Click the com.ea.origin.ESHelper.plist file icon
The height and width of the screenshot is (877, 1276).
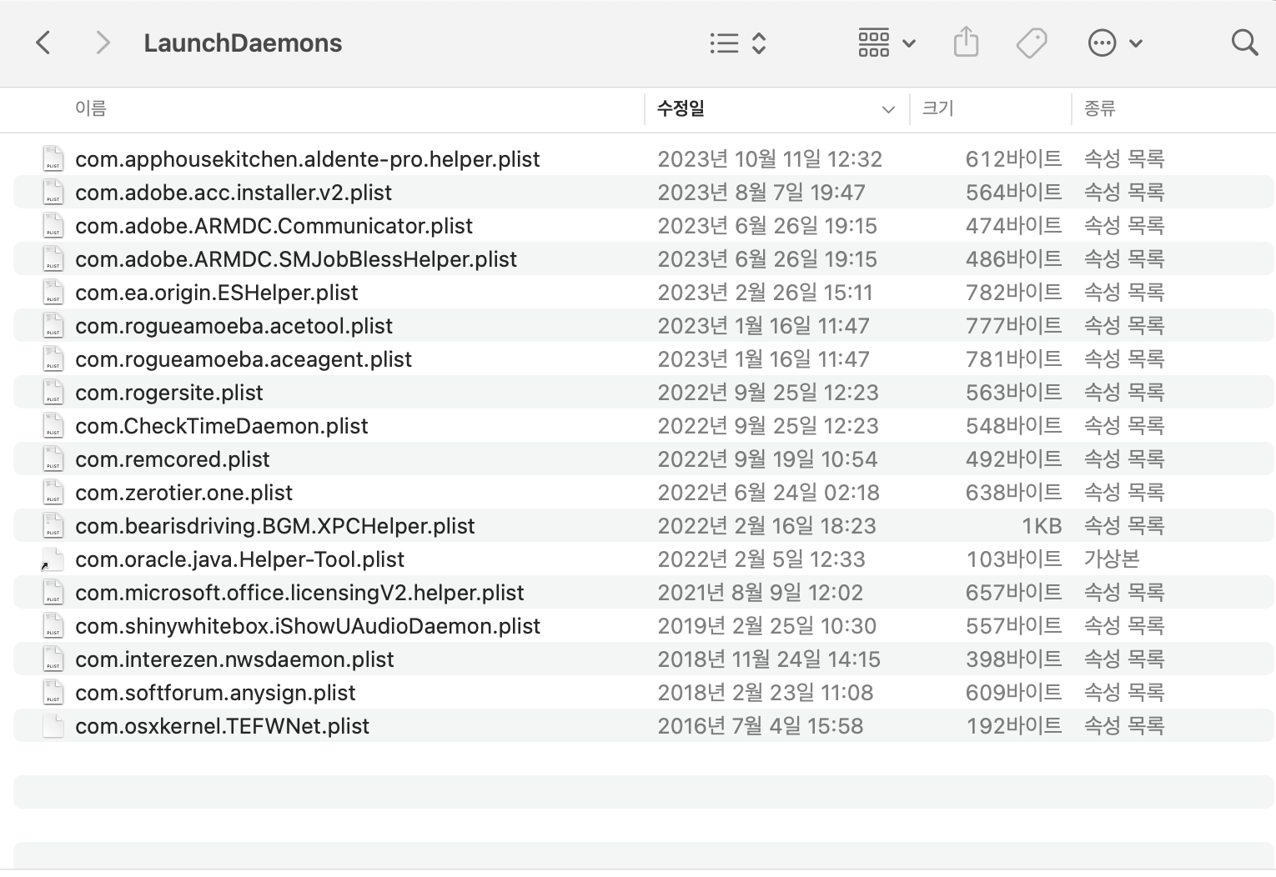tap(53, 292)
